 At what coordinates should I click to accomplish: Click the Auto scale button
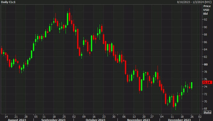[208, 112]
